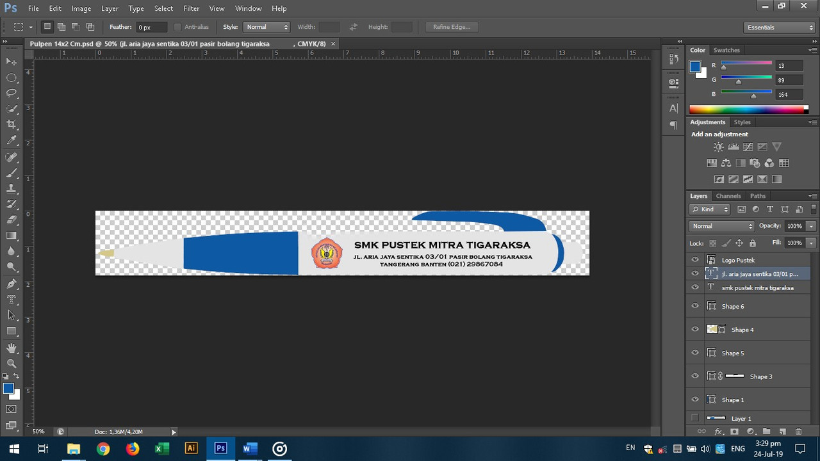
Task: Open the tool preset picker arrow
Action: point(31,28)
